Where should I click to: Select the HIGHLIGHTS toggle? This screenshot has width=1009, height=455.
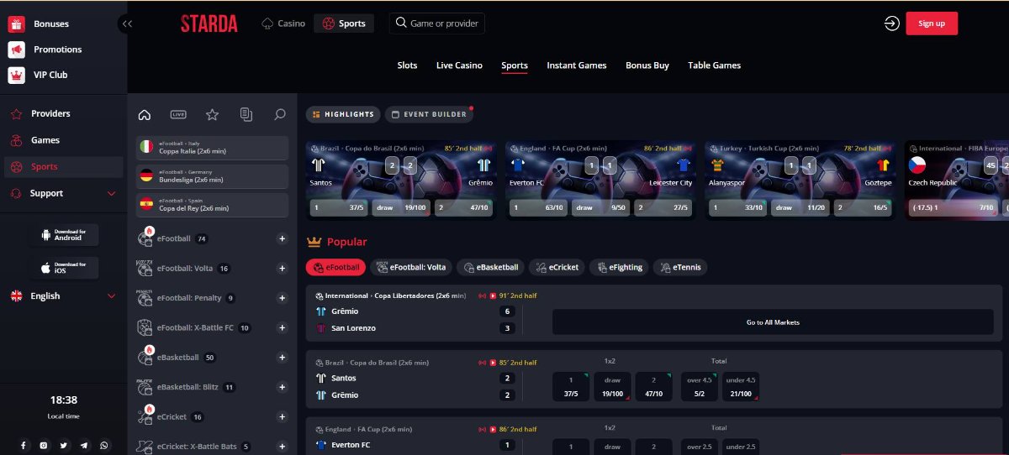tap(343, 114)
